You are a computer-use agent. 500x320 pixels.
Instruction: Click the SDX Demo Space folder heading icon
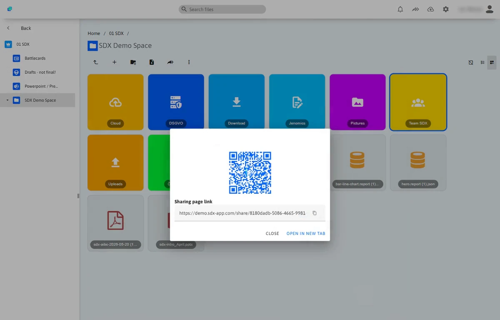[x=92, y=46]
